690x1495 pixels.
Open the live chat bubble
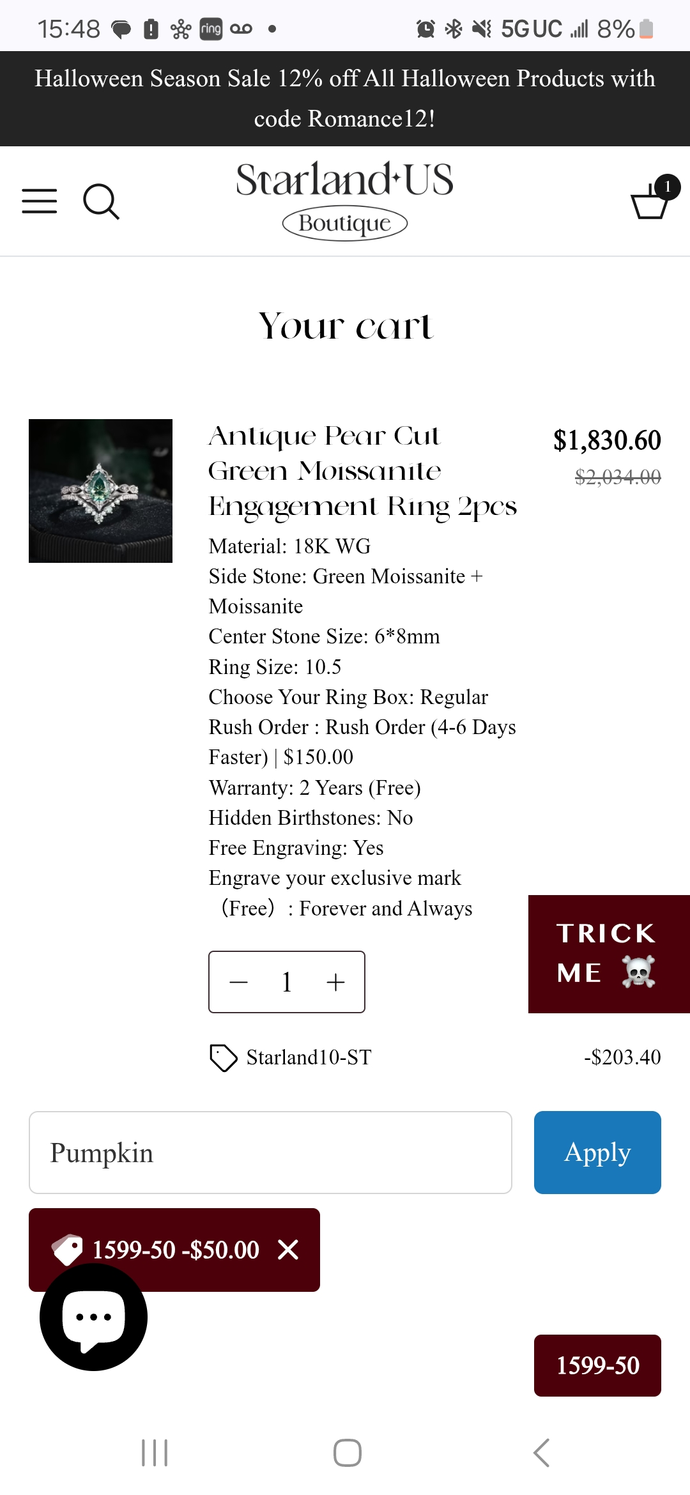tap(93, 1317)
